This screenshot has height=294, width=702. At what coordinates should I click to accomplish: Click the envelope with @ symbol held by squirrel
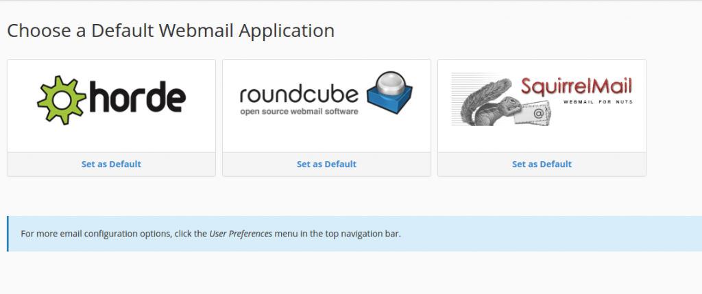click(x=538, y=110)
